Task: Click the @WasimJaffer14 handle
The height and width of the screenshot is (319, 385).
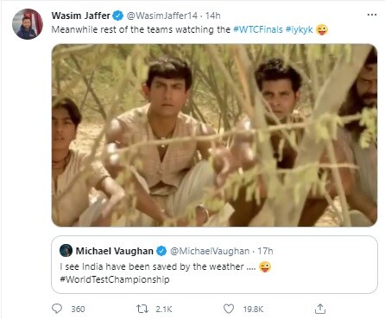Action: (x=162, y=16)
